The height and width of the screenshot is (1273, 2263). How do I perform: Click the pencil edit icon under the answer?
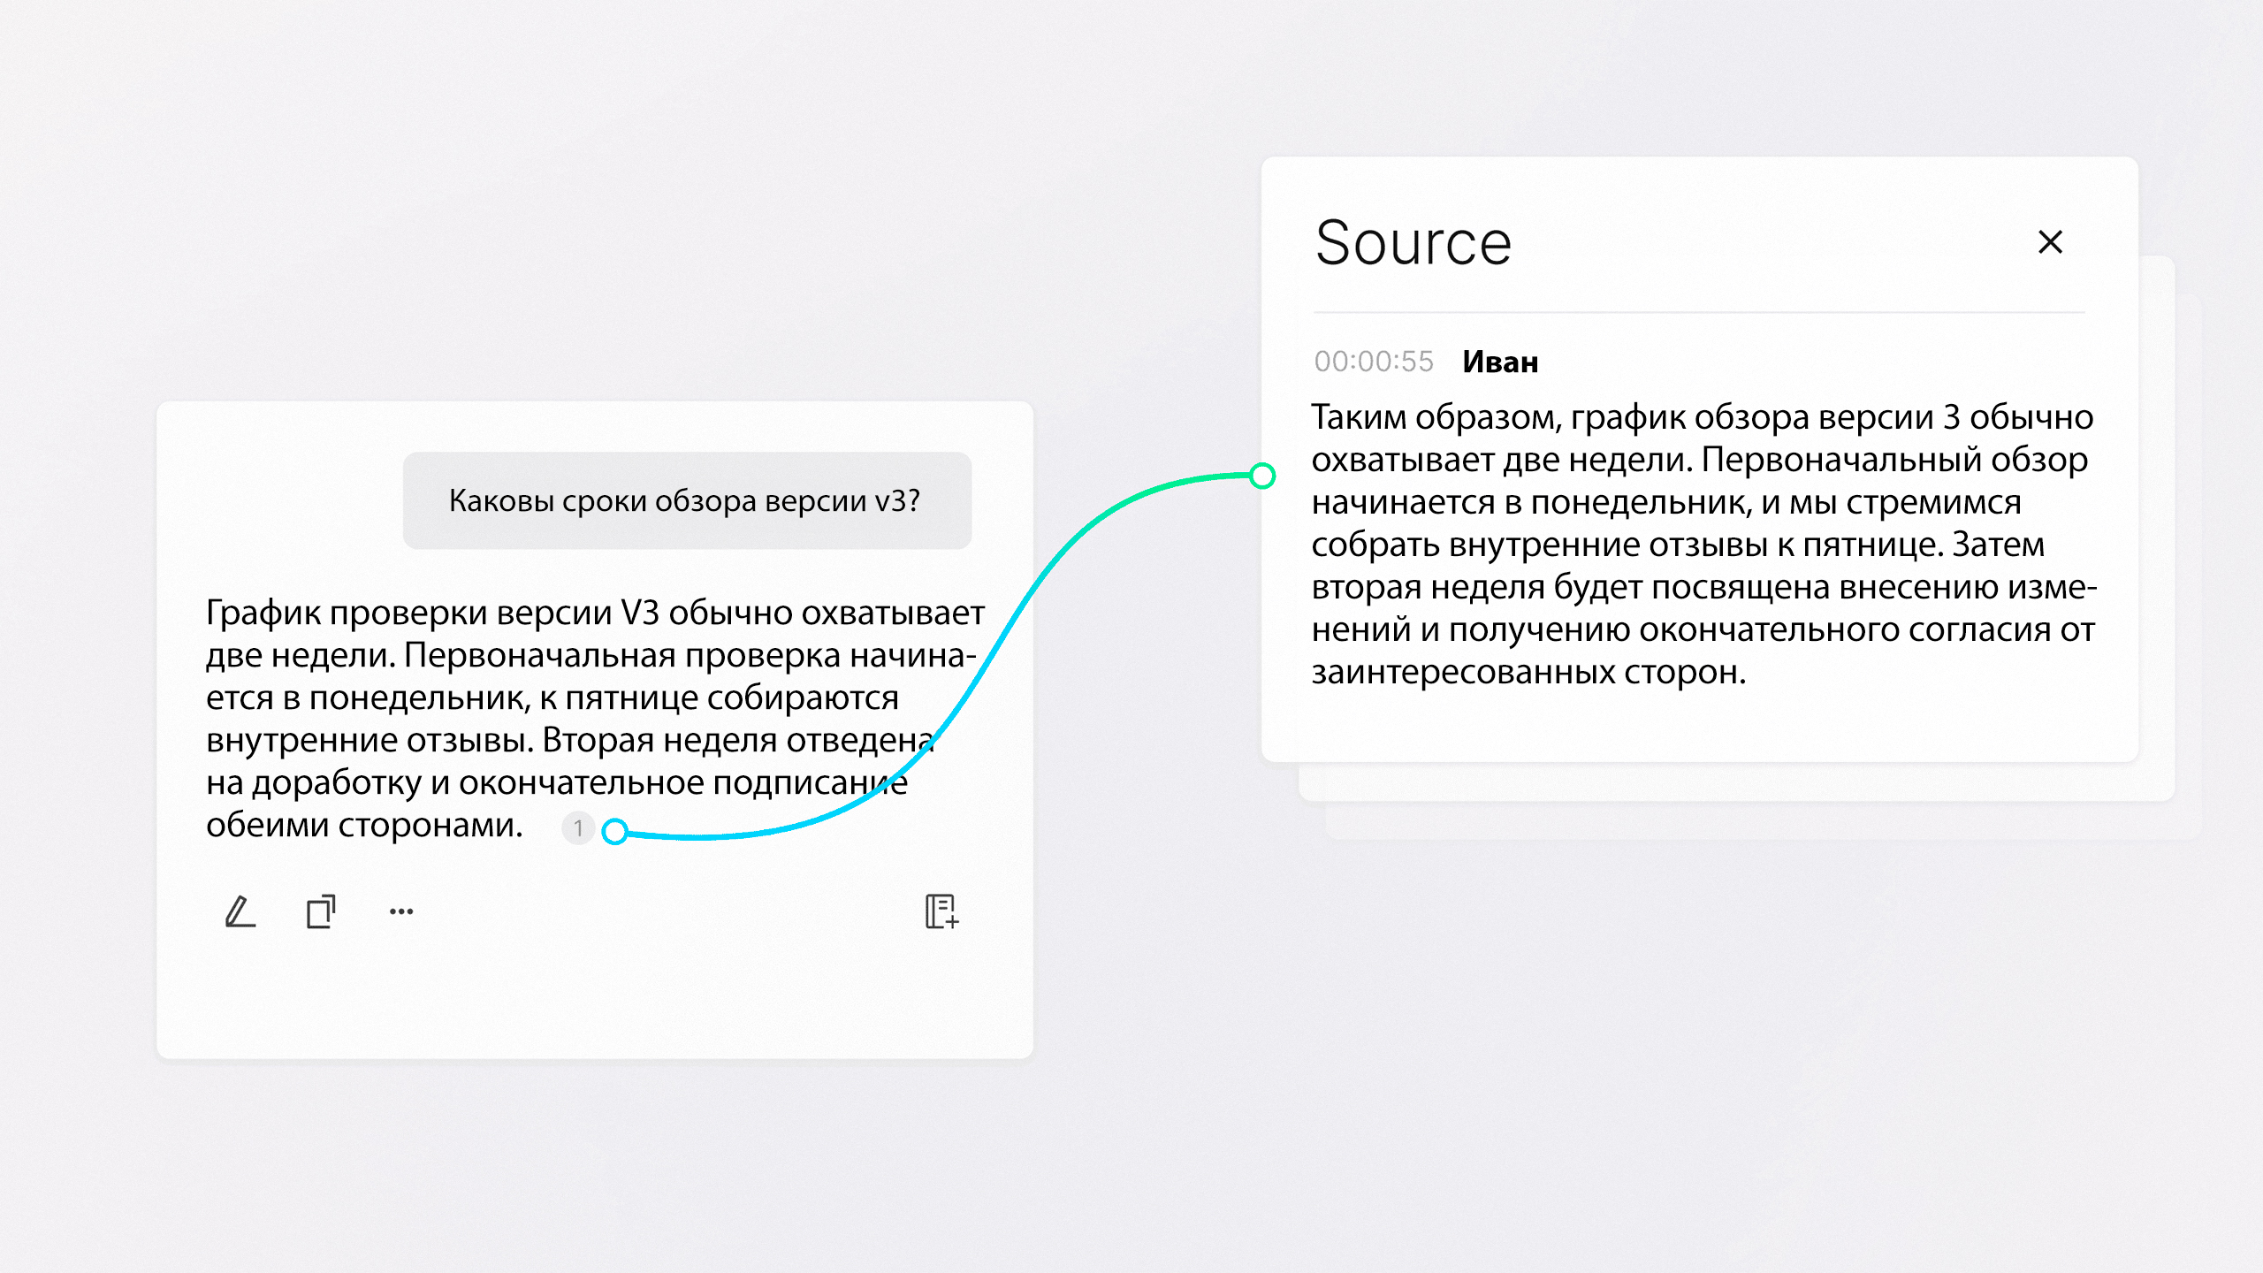(x=240, y=911)
